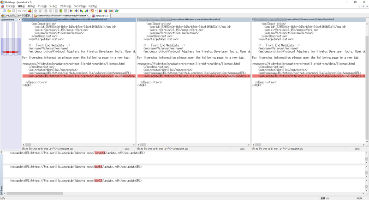Click right arrow of middle pane horizontal scrollbar
Image resolution: width=369 pixels, height=200 pixels.
[x=249, y=145]
